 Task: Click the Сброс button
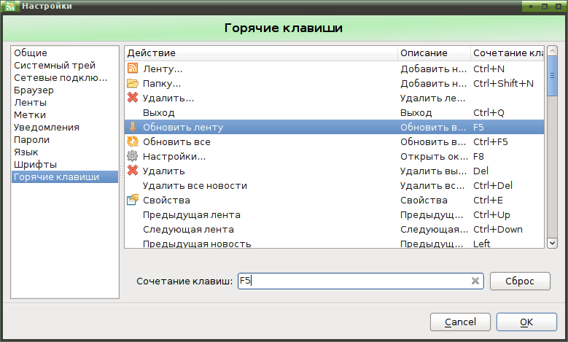(x=520, y=281)
